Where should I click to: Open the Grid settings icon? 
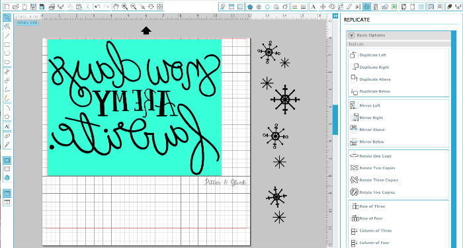coord(421,6)
